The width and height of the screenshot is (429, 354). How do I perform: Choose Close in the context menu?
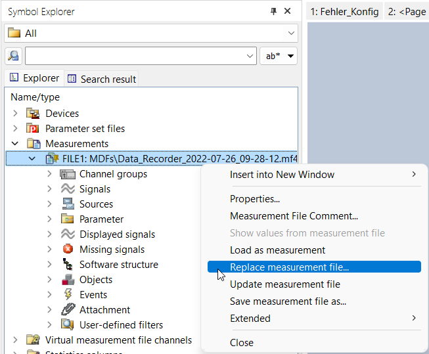pyautogui.click(x=314, y=343)
